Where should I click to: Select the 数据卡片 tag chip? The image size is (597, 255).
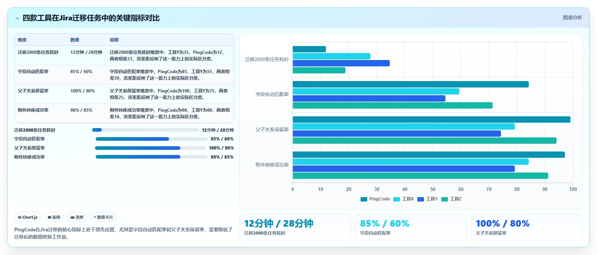tap(103, 217)
